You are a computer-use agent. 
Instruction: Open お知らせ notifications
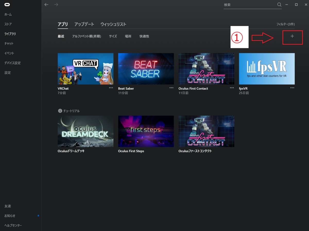(x=10, y=216)
